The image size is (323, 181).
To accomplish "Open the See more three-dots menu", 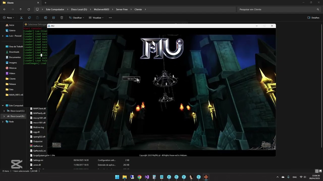I will 110,18.
